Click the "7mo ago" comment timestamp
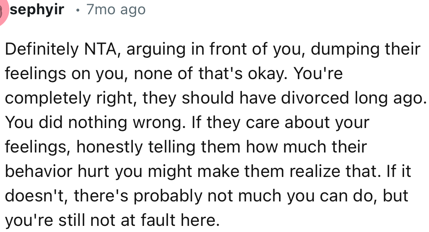Viewport: 429px width, 232px height. [116, 9]
